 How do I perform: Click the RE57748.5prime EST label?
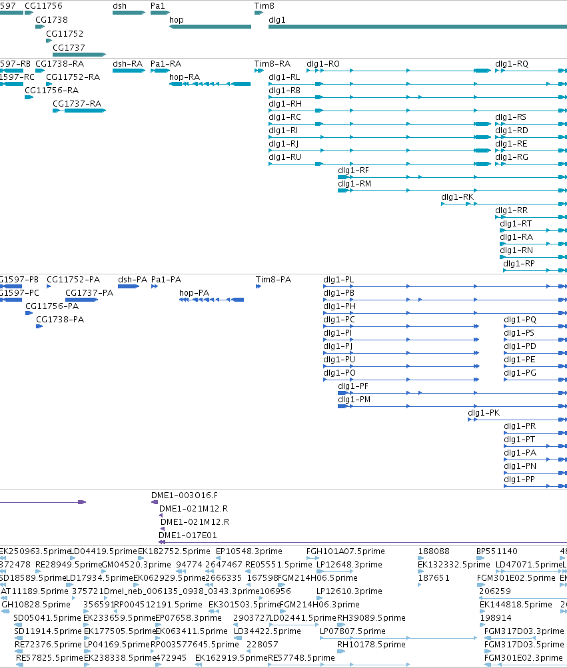[301, 658]
